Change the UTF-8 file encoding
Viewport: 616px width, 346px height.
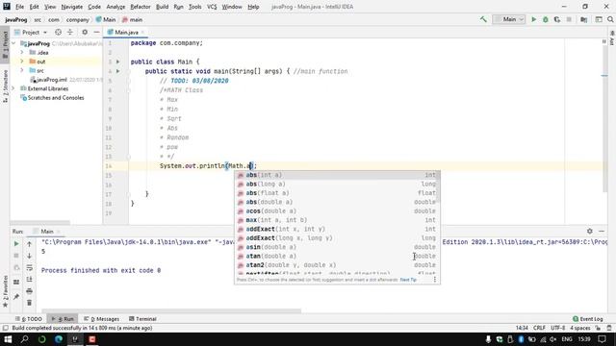558,328
